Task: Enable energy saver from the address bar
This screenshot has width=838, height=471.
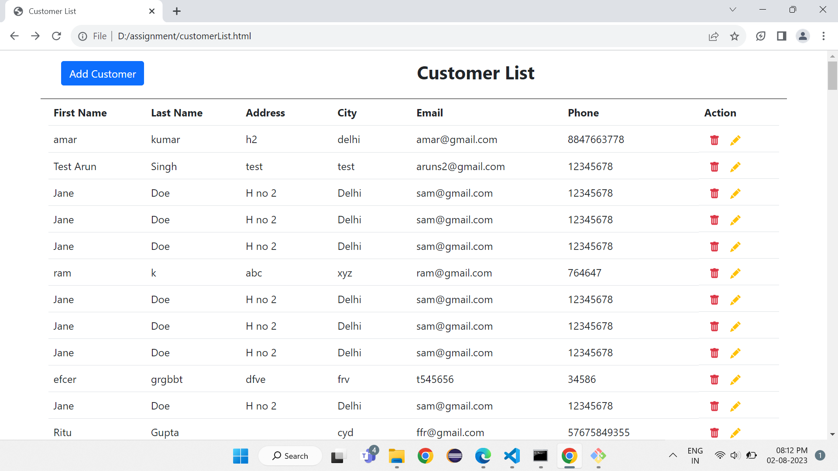Action: pos(761,36)
